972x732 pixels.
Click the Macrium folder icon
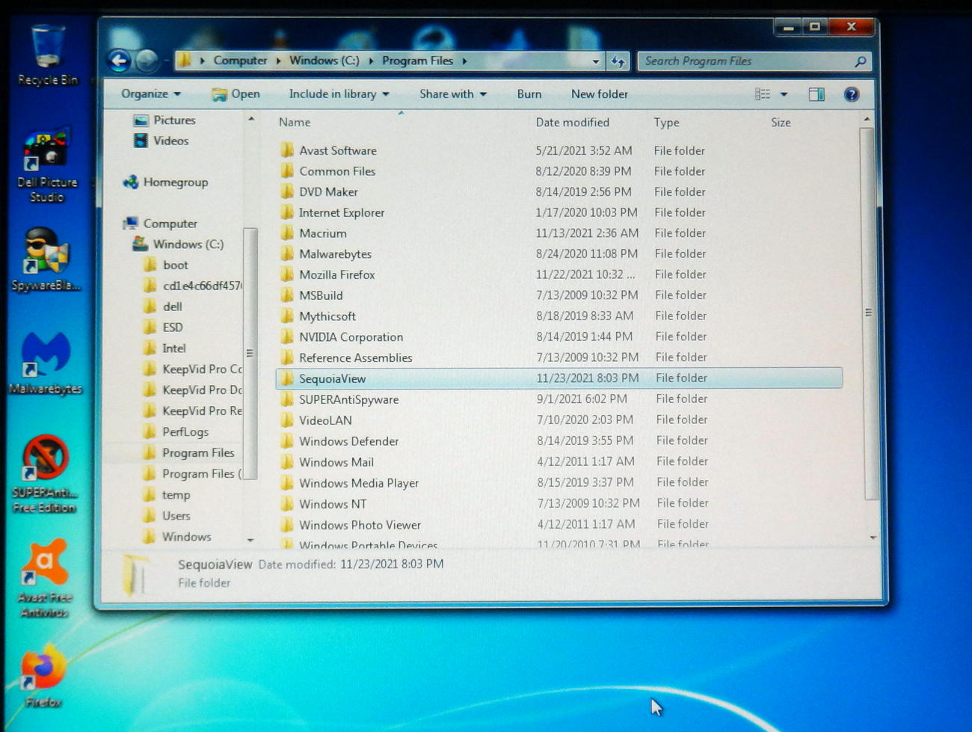287,233
